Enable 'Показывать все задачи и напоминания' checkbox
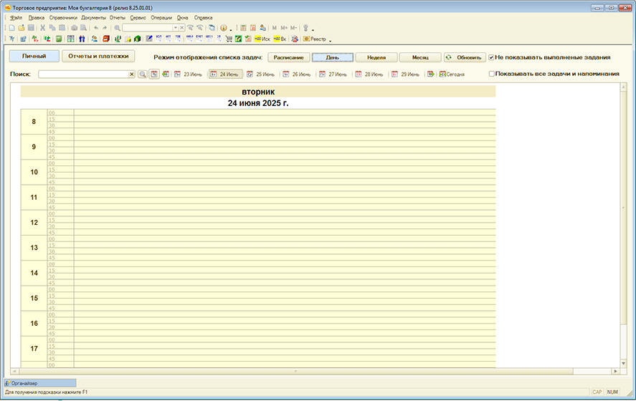The height and width of the screenshot is (401, 636). [491, 74]
